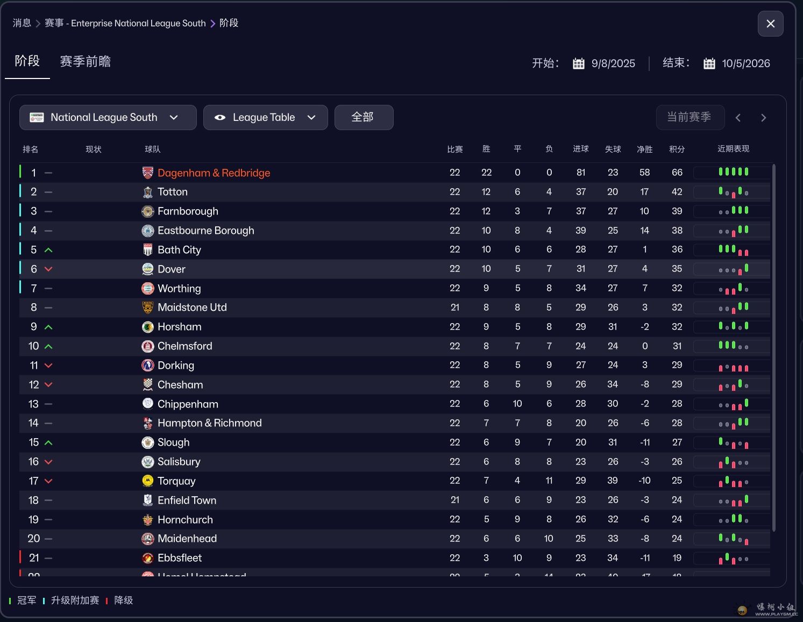Image resolution: width=803 pixels, height=622 pixels.
Task: Open the Eastbourne Borough team link
Action: pos(205,231)
